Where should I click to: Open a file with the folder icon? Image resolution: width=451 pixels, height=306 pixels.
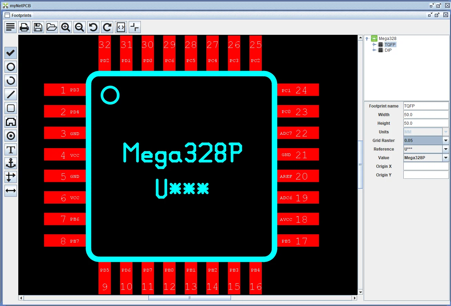(x=52, y=27)
